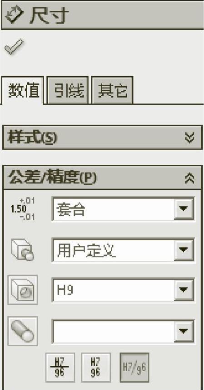Click the 尺寸 panel title bar
204x390 pixels.
point(103,15)
